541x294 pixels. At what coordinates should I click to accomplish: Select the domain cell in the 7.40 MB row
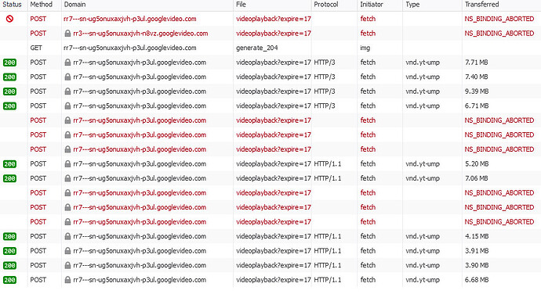click(140, 77)
